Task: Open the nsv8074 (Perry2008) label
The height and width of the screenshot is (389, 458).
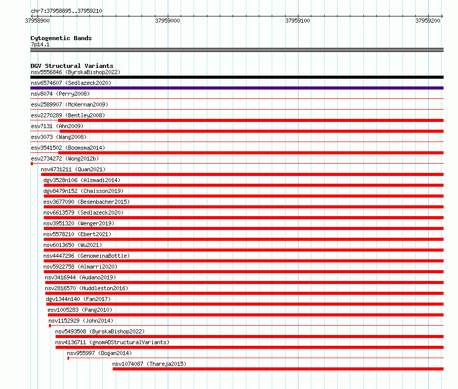Action: pyautogui.click(x=60, y=94)
